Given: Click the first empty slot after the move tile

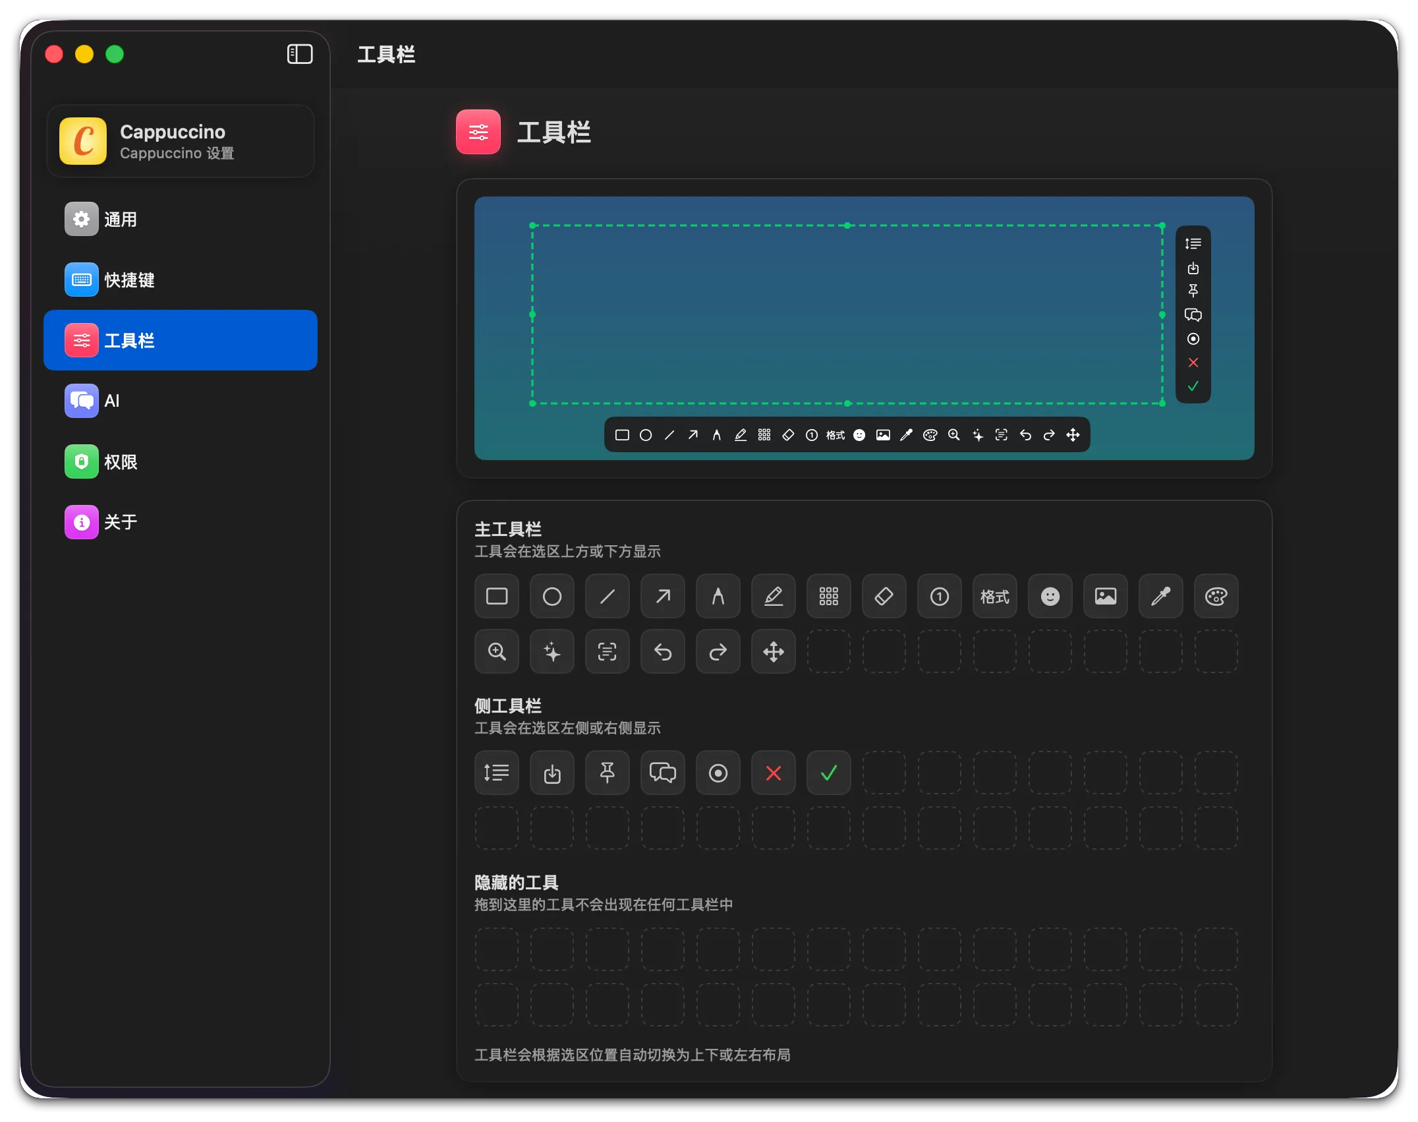Looking at the screenshot, I should point(829,652).
